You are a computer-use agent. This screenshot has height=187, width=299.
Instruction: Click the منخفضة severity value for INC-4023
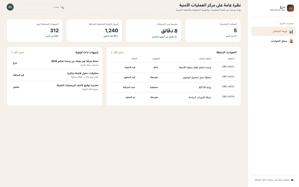[x=154, y=87]
